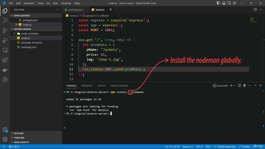Go to line via Ln 11, Col 18
265x149 pixels.
(x=172, y=147)
